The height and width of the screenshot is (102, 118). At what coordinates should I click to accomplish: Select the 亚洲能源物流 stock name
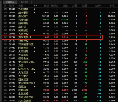point(26,44)
